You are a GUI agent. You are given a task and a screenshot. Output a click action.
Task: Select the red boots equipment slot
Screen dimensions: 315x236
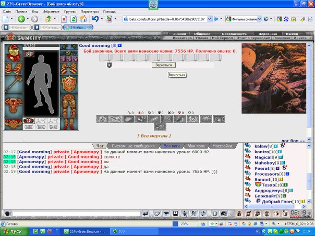tap(69, 124)
